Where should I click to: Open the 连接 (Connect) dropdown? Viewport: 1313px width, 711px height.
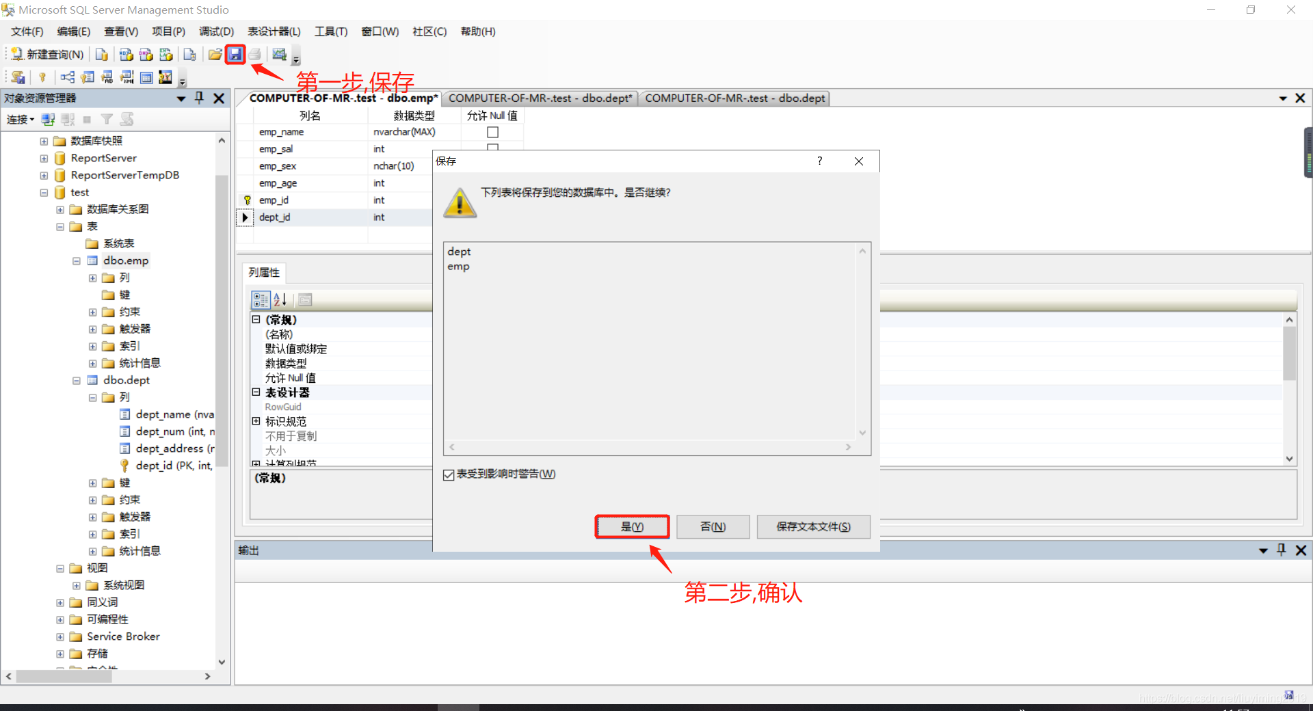click(x=21, y=120)
